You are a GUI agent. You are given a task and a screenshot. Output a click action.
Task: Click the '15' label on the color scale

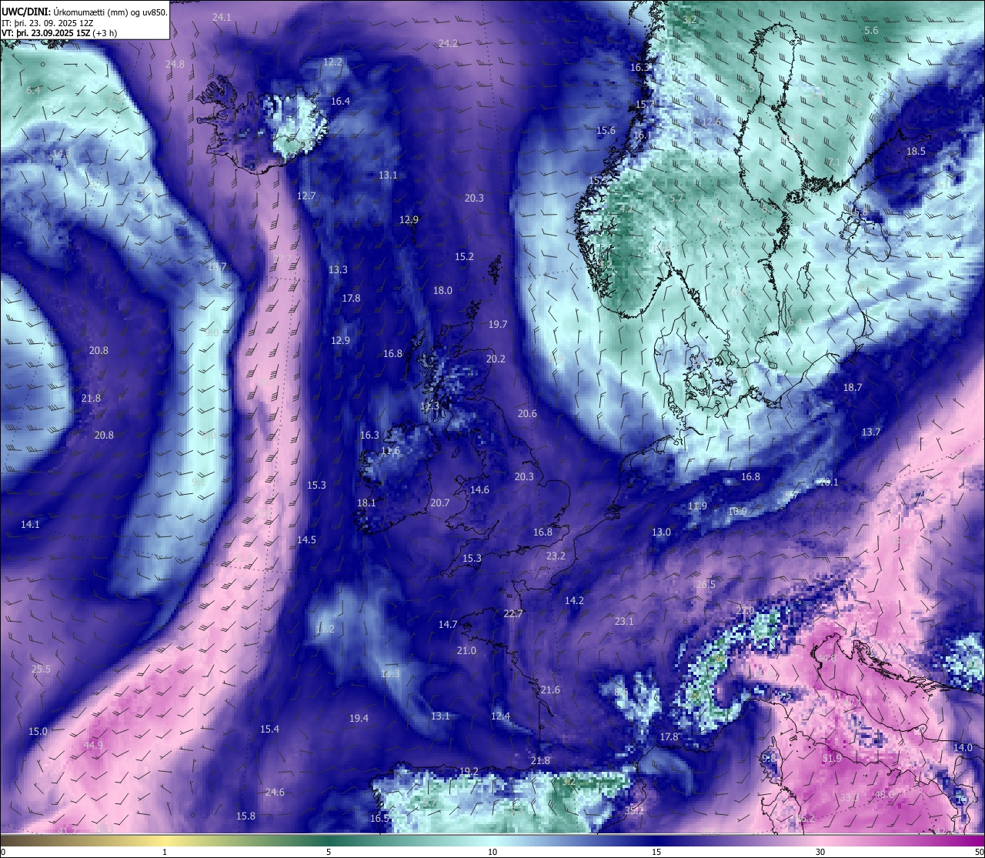(x=656, y=852)
